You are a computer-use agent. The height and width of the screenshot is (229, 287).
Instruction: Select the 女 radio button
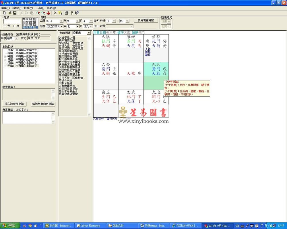(x=14, y=26)
